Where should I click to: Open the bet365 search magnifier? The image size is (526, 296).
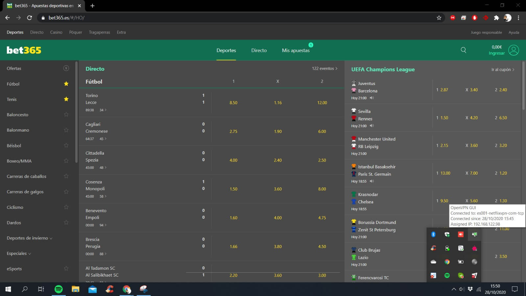(464, 50)
